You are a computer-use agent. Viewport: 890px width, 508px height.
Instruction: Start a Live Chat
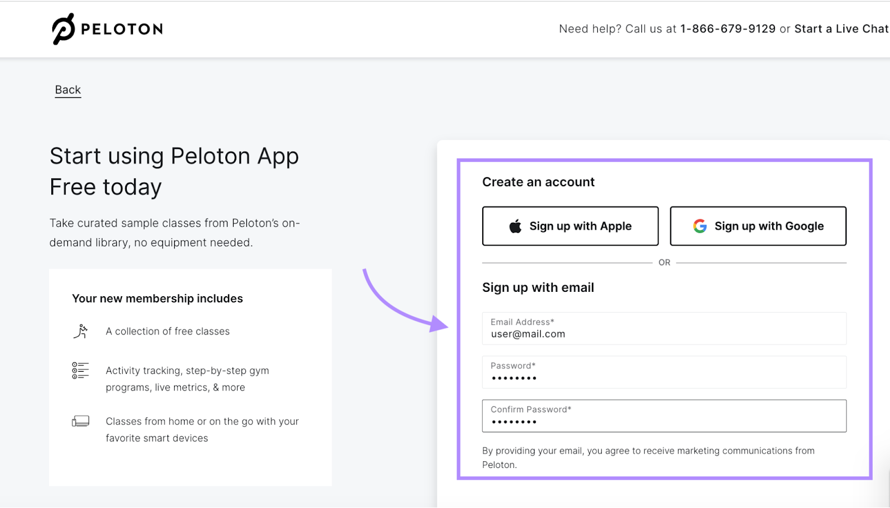840,28
